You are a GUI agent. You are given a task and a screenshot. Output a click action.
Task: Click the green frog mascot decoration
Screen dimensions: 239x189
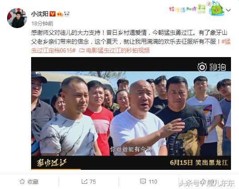(217, 8)
